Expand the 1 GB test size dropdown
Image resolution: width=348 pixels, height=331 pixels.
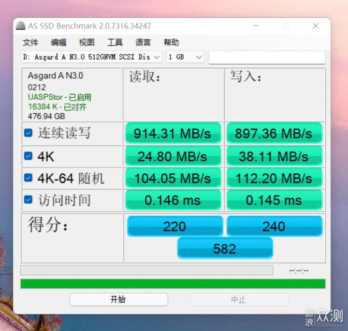[185, 57]
